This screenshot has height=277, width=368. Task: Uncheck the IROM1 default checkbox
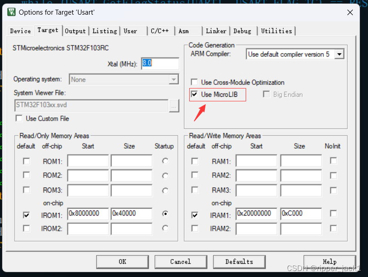pos(26,215)
